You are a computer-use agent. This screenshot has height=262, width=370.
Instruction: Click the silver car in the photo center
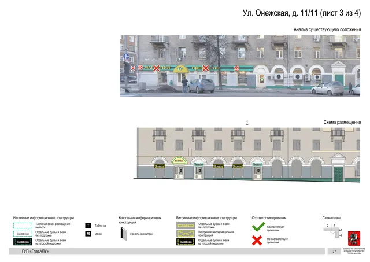pos(201,86)
